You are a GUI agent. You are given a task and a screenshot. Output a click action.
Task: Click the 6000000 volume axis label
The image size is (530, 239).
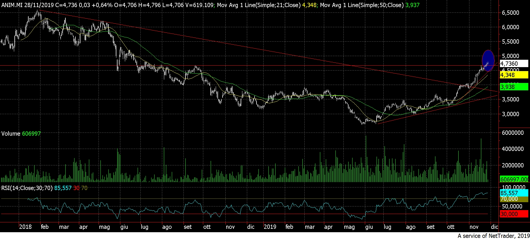click(513, 133)
